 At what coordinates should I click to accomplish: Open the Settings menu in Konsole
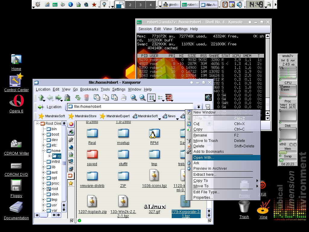(x=181, y=29)
